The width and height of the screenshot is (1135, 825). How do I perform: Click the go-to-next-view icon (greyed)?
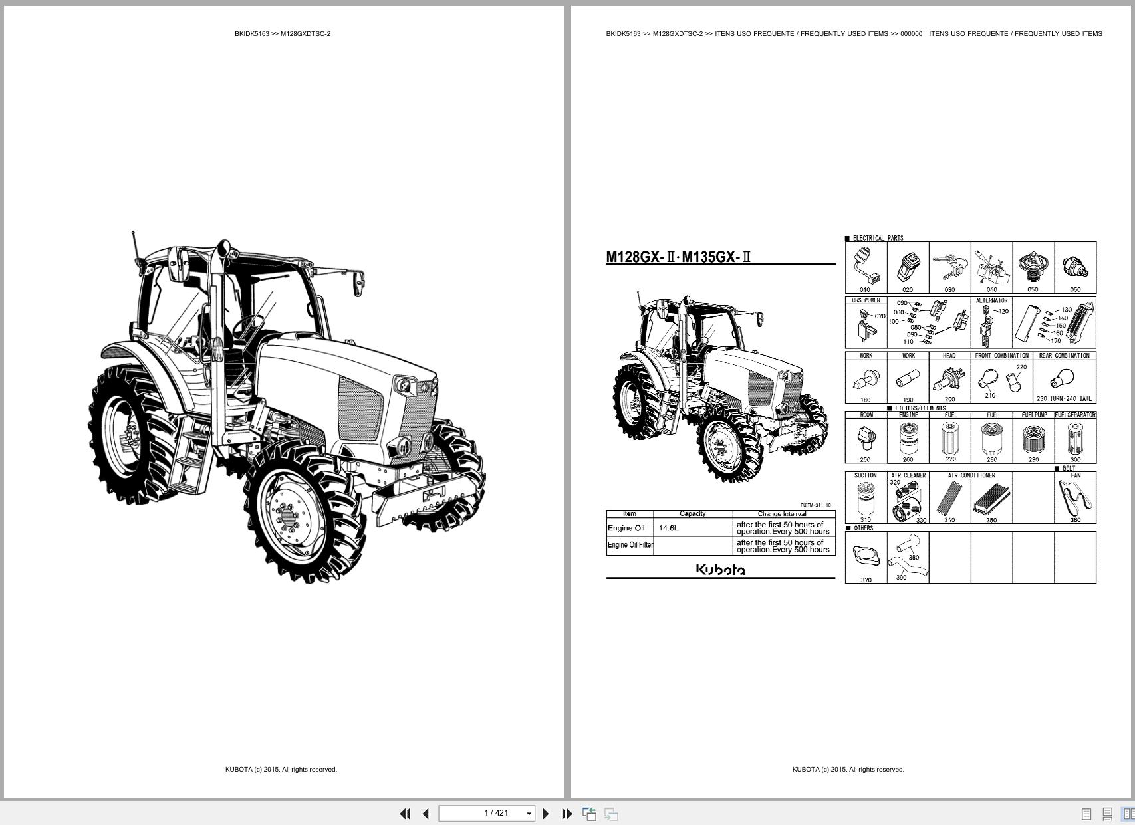click(611, 814)
